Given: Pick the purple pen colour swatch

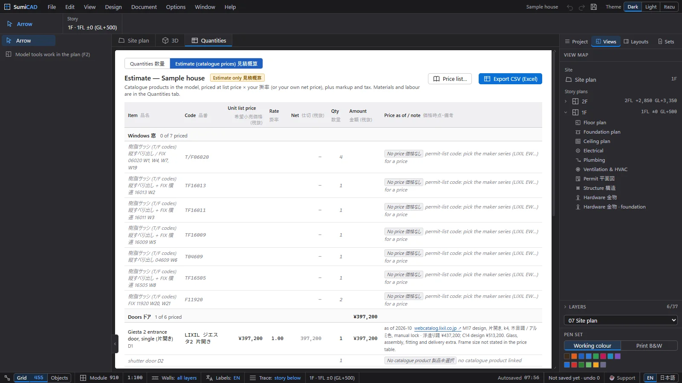Looking at the screenshot, I should point(618,356).
